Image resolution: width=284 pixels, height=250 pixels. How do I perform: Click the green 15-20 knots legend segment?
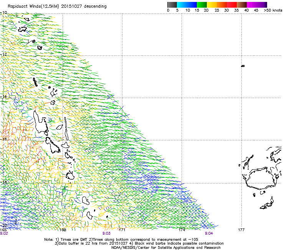pyautogui.click(x=202, y=5)
